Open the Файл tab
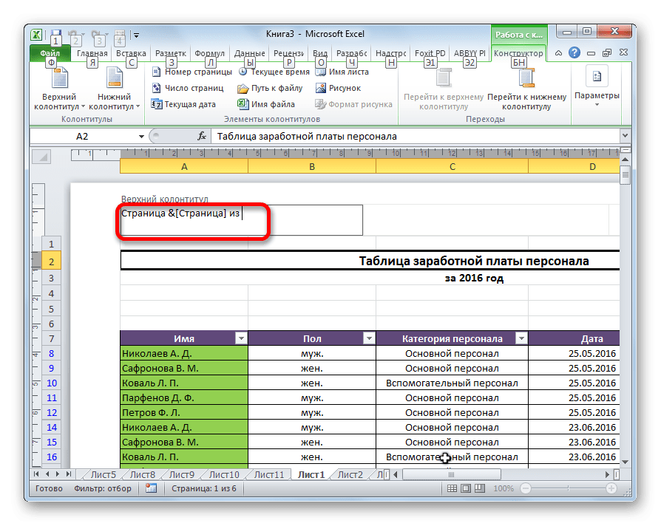Image resolution: width=661 pixels, height=526 pixels. (x=50, y=54)
